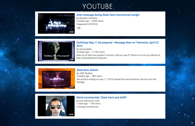The image size is (195, 126).
Task: Click '2 weeks ago • 285 views' text
Action: click(89, 76)
